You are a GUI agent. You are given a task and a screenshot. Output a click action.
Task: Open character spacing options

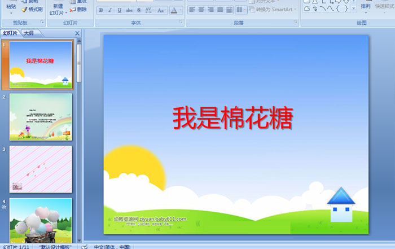pyautogui.click(x=149, y=10)
